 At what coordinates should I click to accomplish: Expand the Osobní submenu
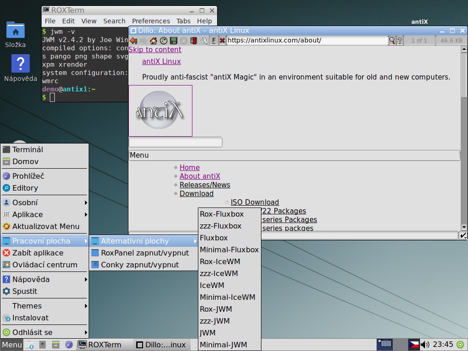(45, 202)
